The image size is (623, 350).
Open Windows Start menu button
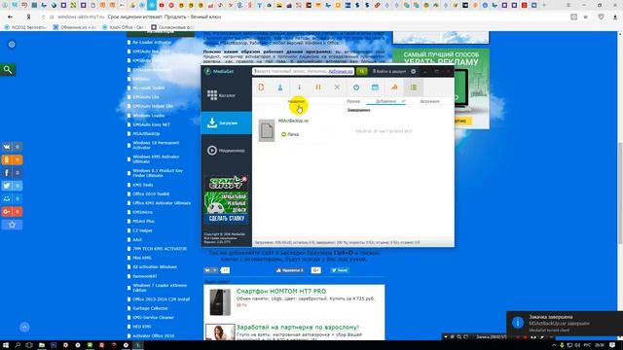point(6,345)
